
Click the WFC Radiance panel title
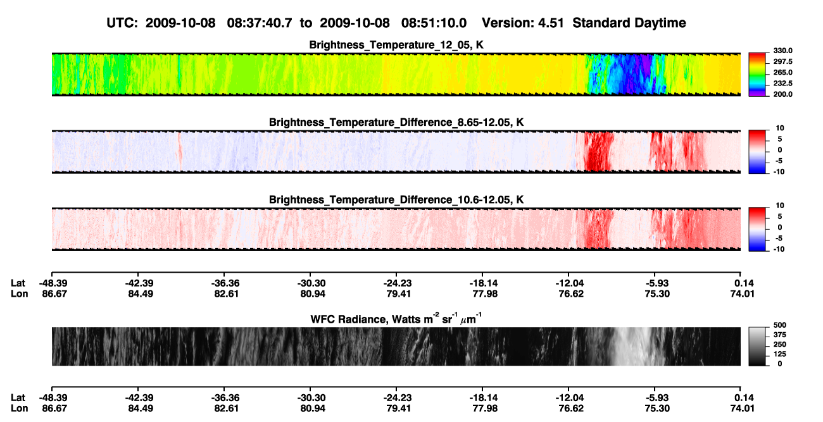(x=396, y=318)
